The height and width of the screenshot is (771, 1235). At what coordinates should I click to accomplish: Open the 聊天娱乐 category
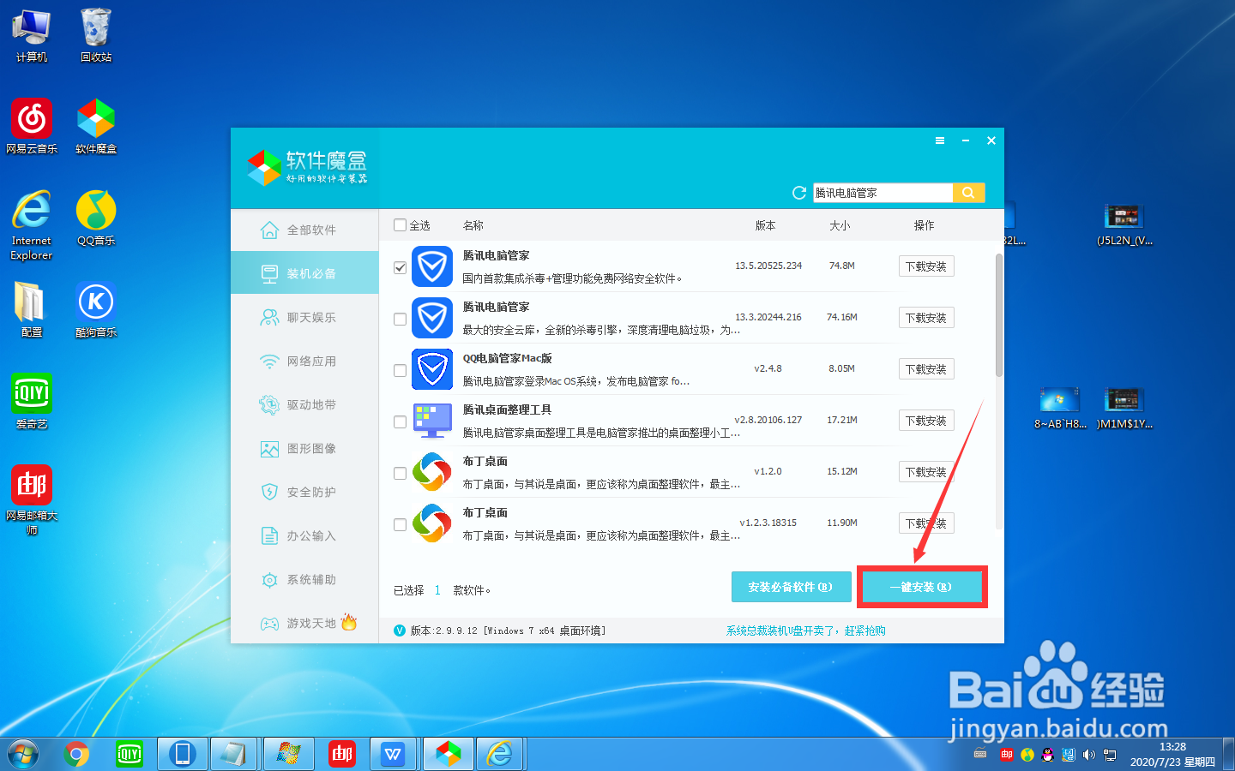304,317
